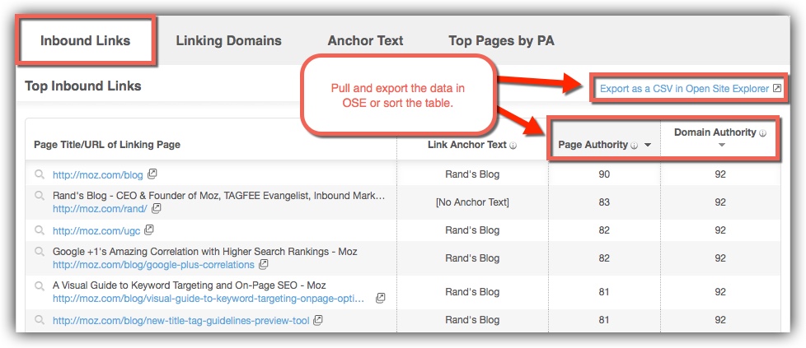Screen dimensions: 806x348
Task: Click the Page Title/URL of Linking Page header
Action: tap(107, 145)
